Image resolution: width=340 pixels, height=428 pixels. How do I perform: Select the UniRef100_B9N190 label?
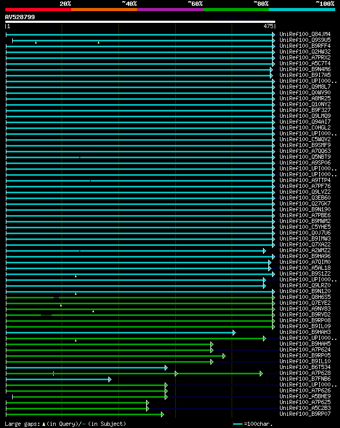[x=305, y=210]
